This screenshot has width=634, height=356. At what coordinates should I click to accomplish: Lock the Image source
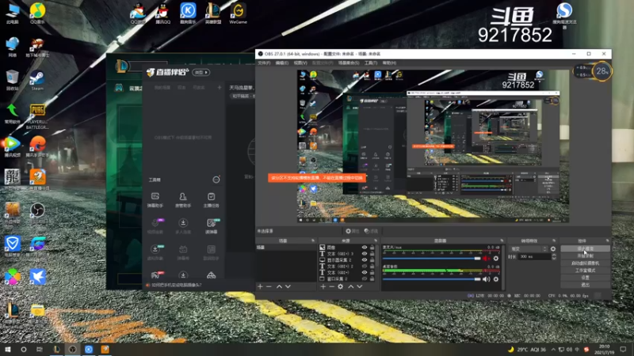click(x=372, y=248)
